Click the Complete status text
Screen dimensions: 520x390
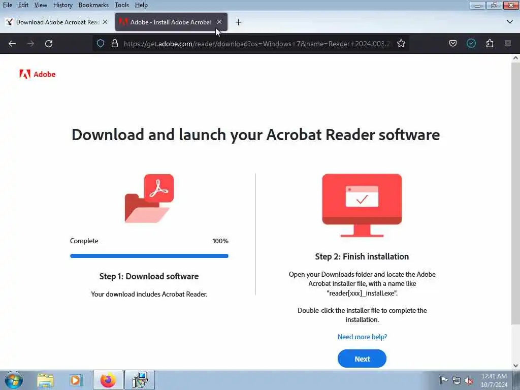click(x=84, y=241)
